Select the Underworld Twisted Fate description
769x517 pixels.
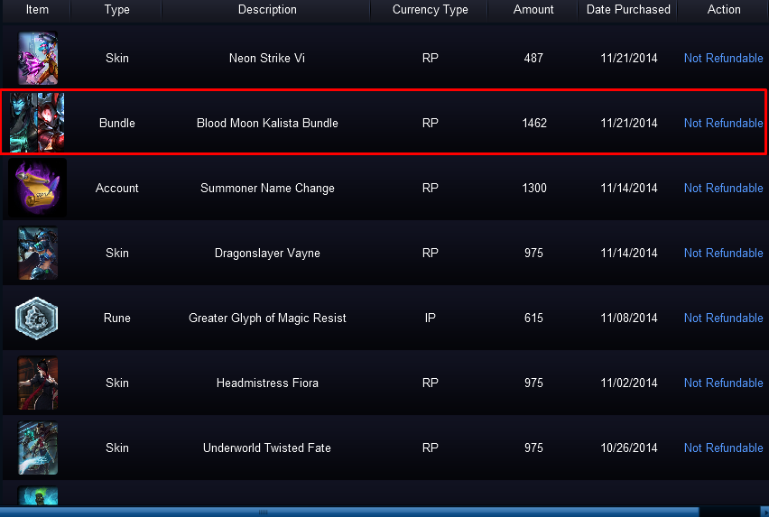pyautogui.click(x=267, y=448)
